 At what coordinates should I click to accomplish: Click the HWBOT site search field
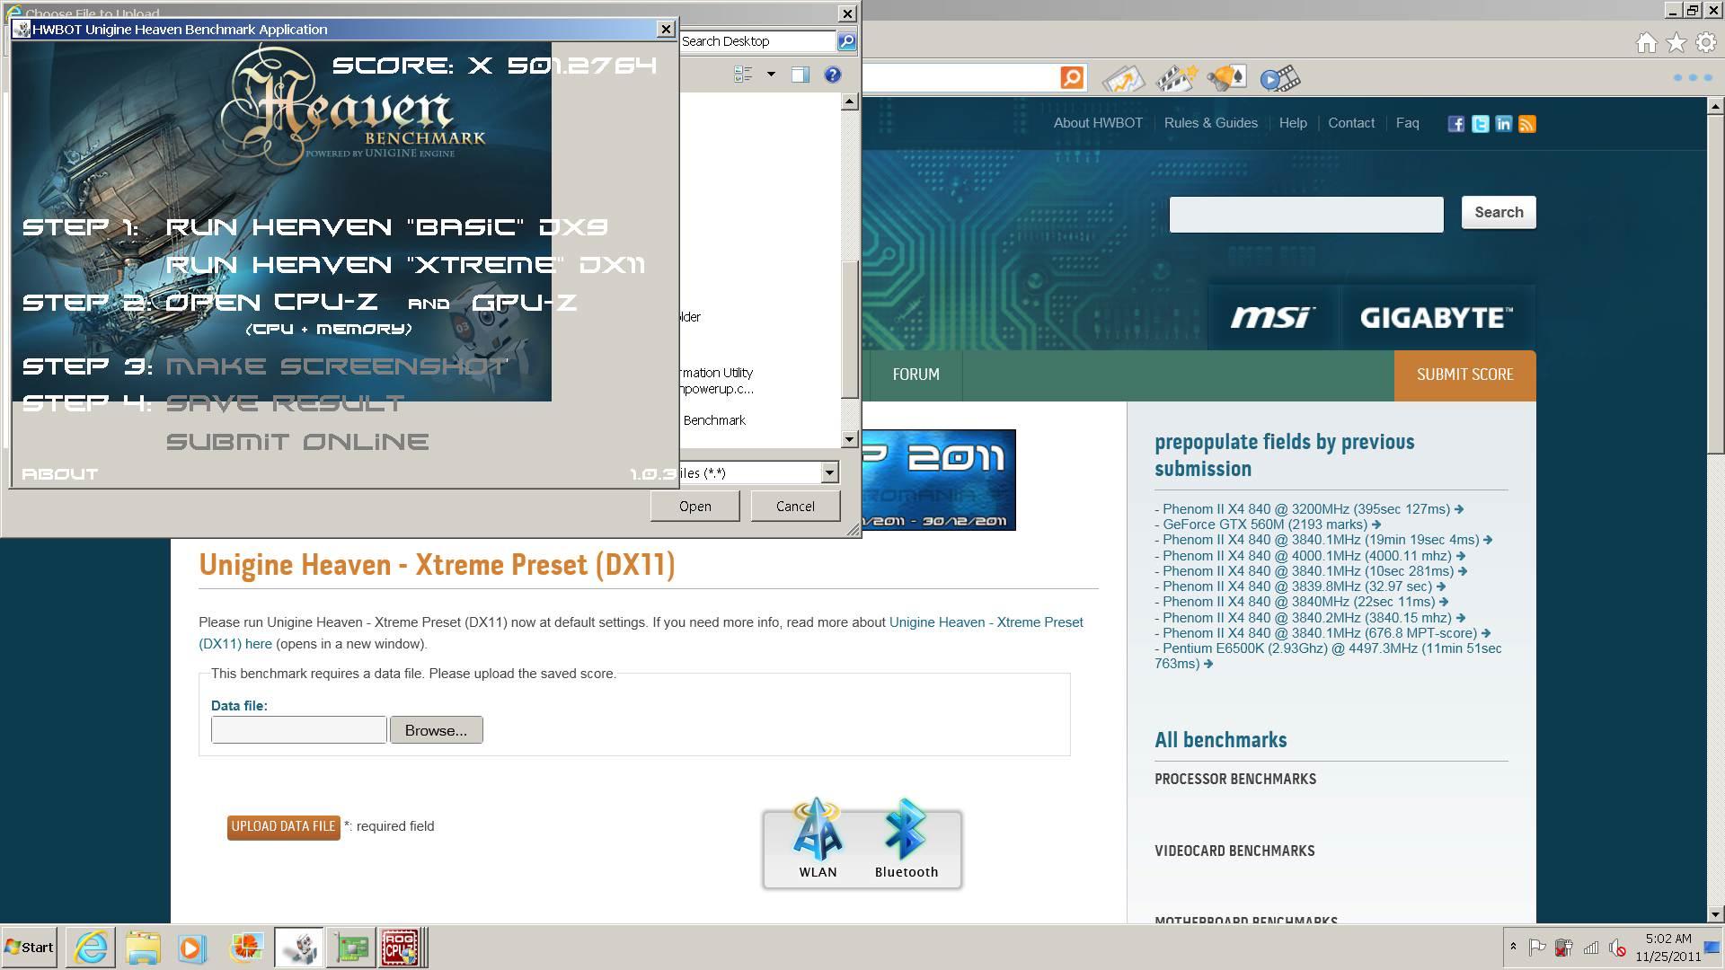pos(1305,214)
